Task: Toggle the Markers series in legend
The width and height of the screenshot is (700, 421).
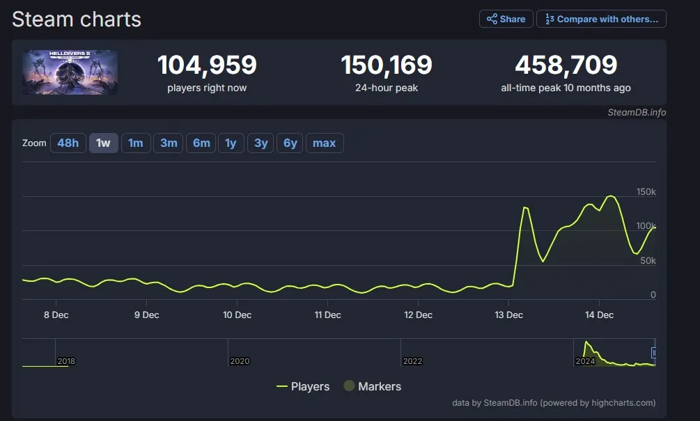Action: pos(373,386)
